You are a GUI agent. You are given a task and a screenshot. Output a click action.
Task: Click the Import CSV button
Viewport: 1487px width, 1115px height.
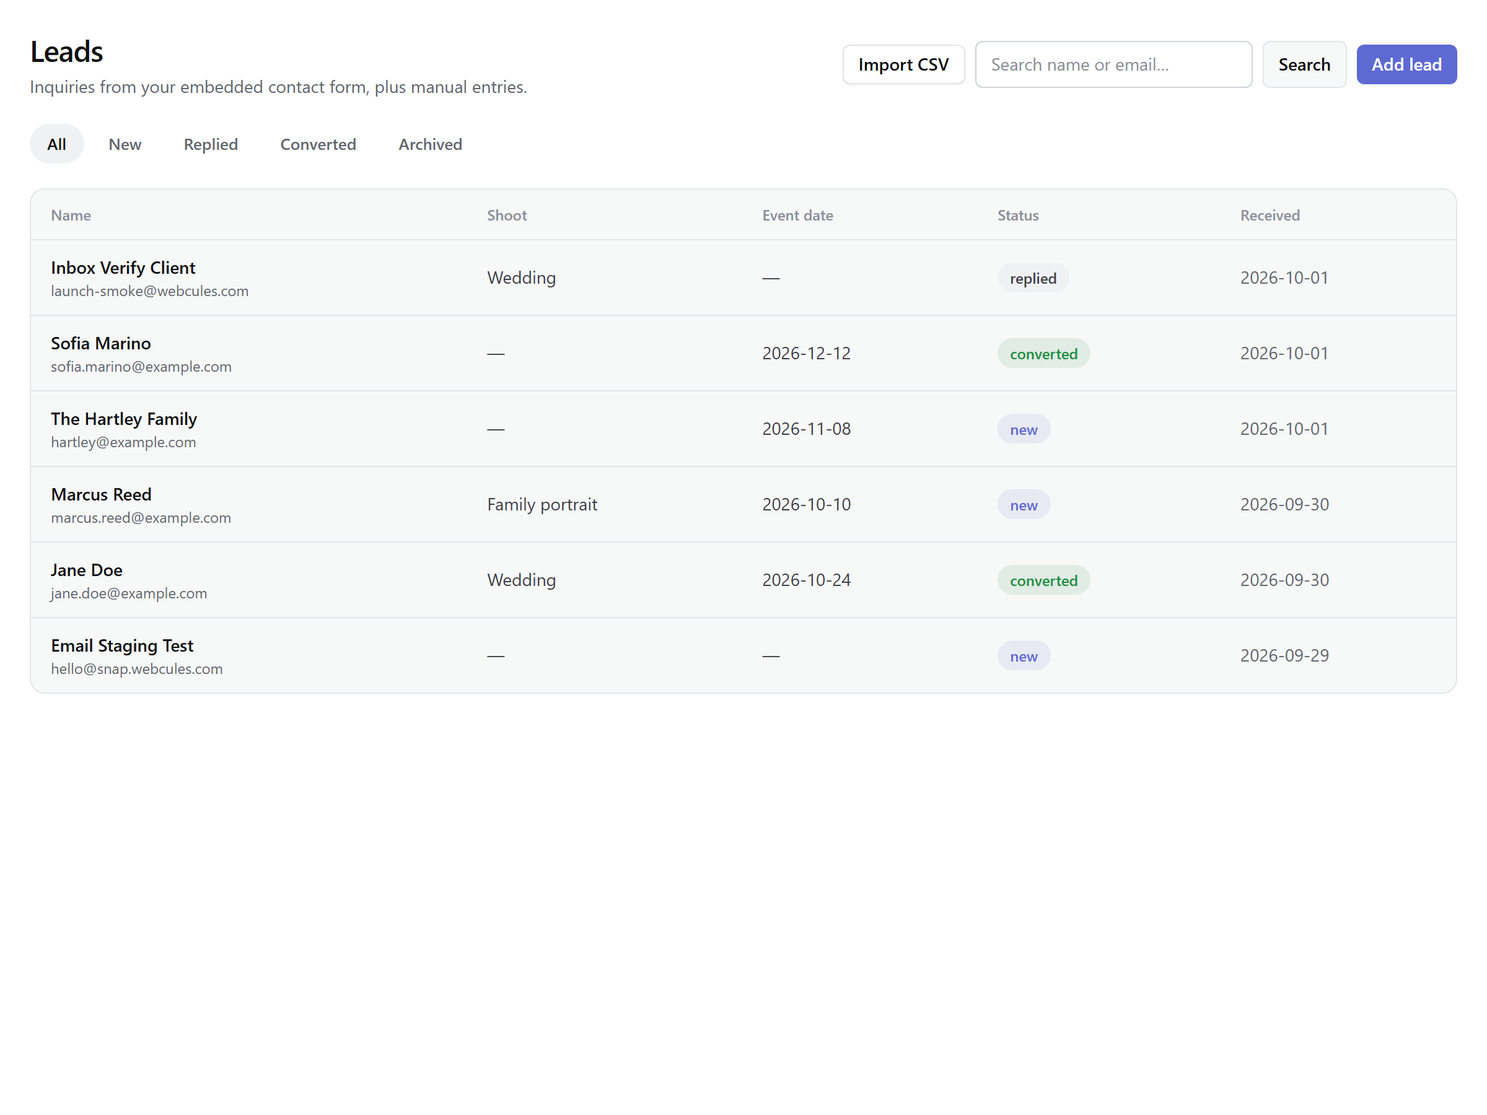[903, 64]
